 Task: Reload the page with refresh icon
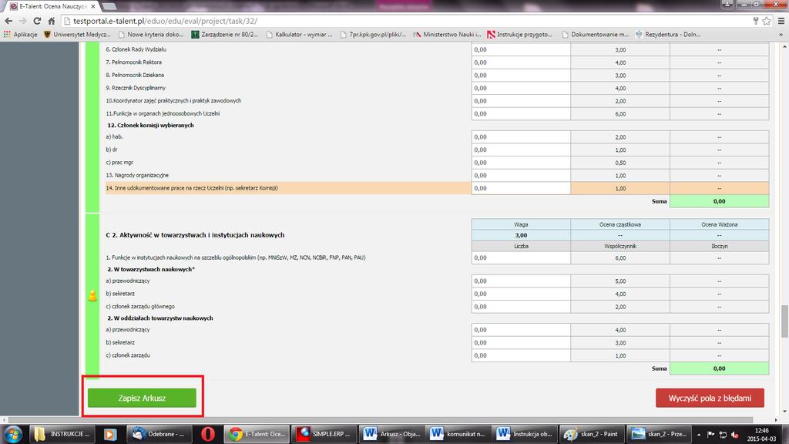[37, 21]
